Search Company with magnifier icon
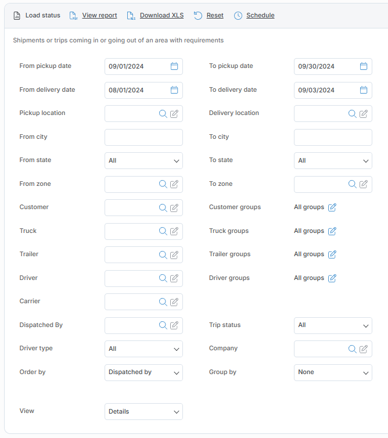Viewport: 388px width, 438px height. click(x=352, y=349)
